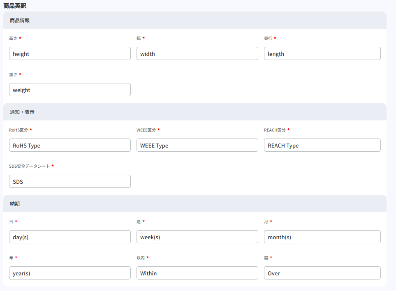This screenshot has width=396, height=291.
Task: Focus the week(s) text box
Action: (197, 237)
